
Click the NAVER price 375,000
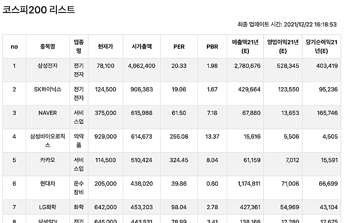(x=106, y=113)
